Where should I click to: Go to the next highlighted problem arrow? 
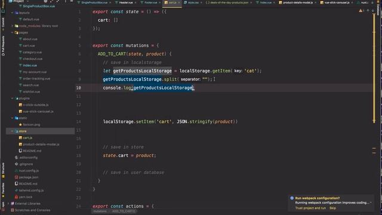[372, 11]
